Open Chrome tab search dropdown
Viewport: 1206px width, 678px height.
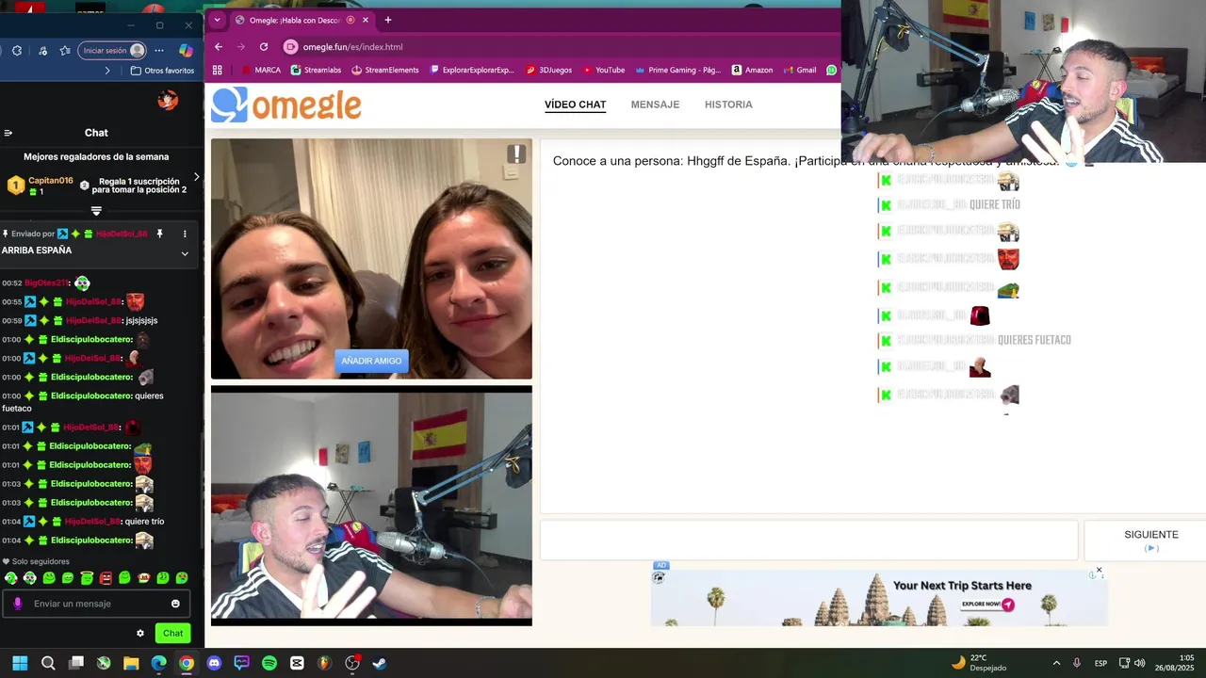click(x=218, y=20)
